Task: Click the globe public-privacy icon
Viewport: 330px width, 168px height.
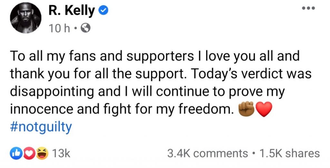Action: tap(85, 29)
